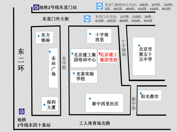Select the 新中西里社区 label

click(105, 104)
